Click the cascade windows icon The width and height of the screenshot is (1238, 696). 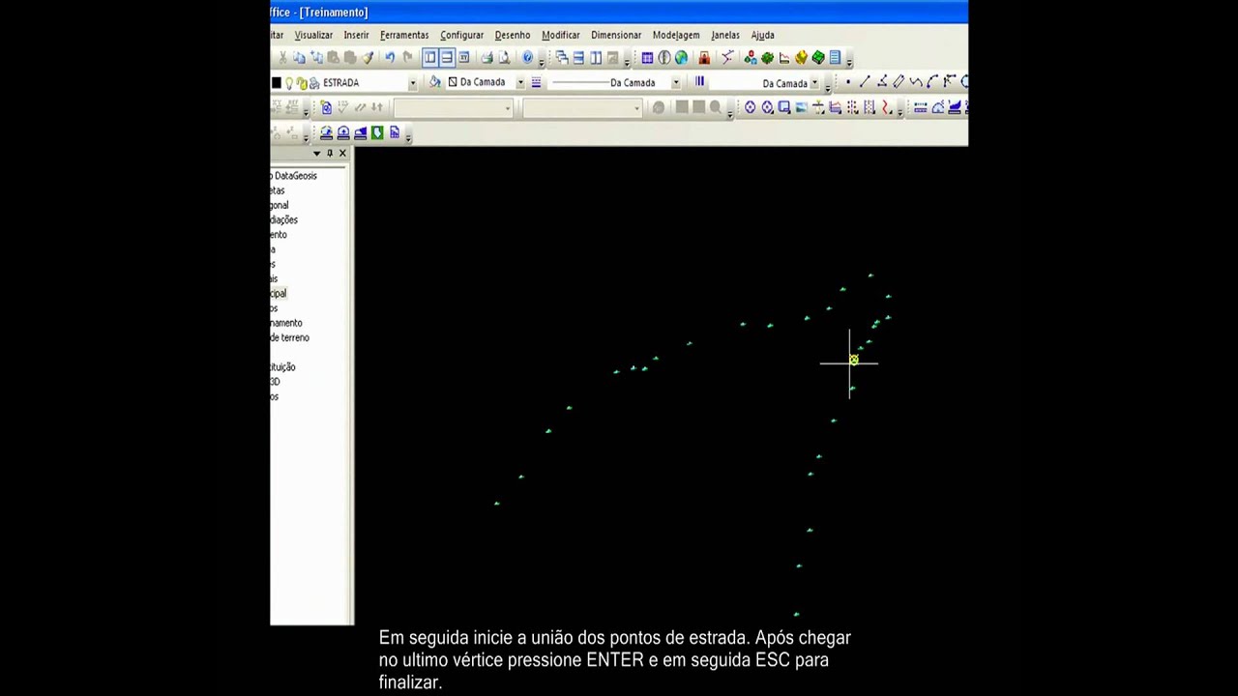pyautogui.click(x=562, y=57)
